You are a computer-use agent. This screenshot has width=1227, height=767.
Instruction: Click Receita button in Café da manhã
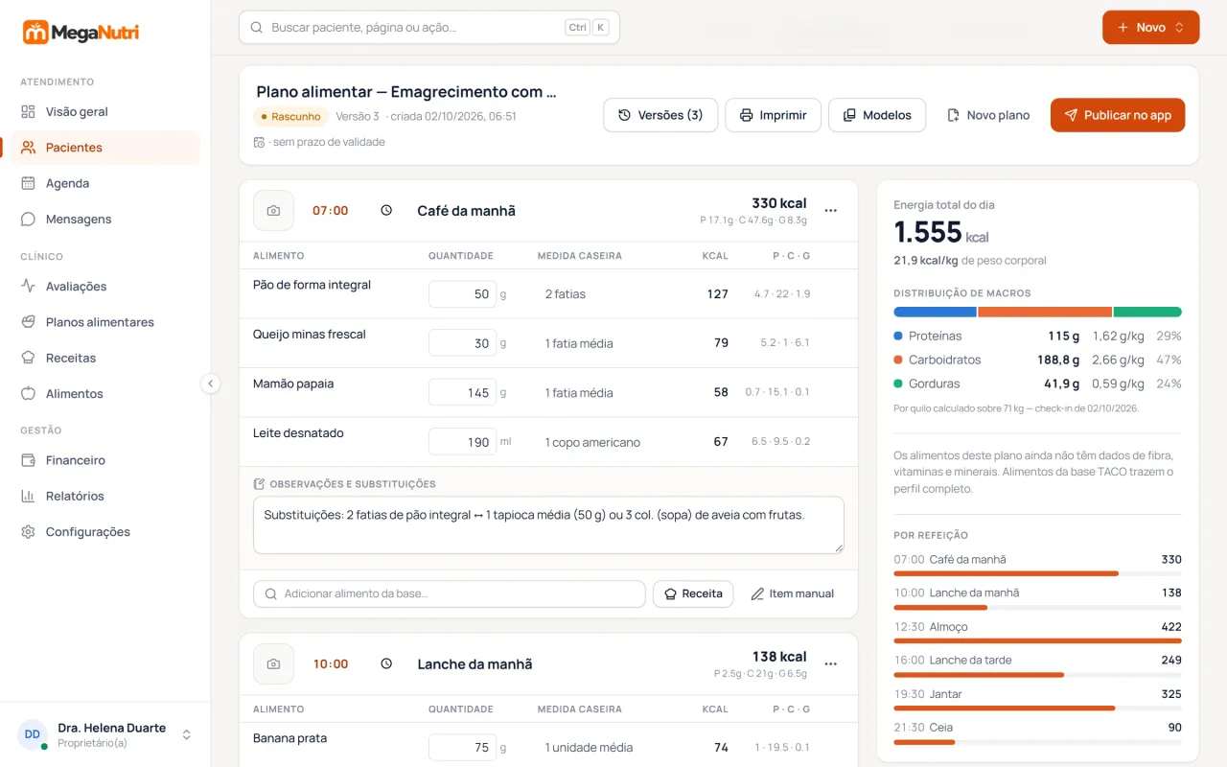pos(693,593)
